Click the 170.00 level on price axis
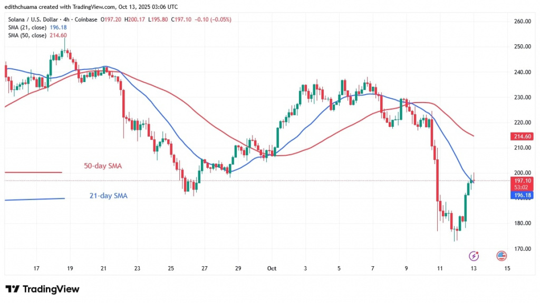The width and height of the screenshot is (540, 303). 522,249
